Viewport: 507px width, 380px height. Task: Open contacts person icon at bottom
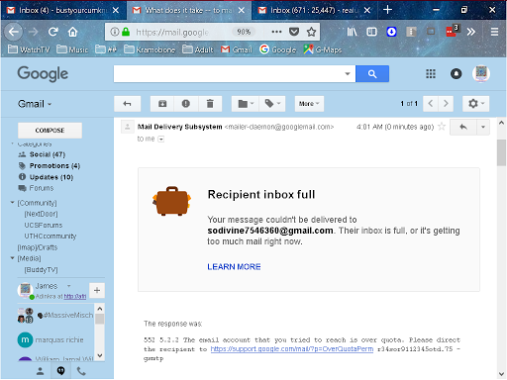point(40,371)
